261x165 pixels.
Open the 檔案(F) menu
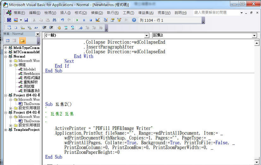[20, 13]
